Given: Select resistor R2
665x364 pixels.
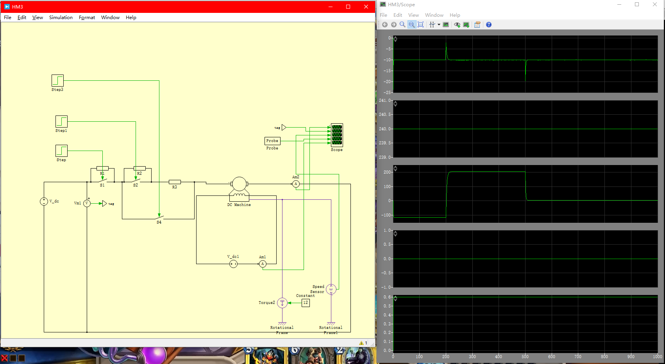Looking at the screenshot, I should click(x=139, y=168).
